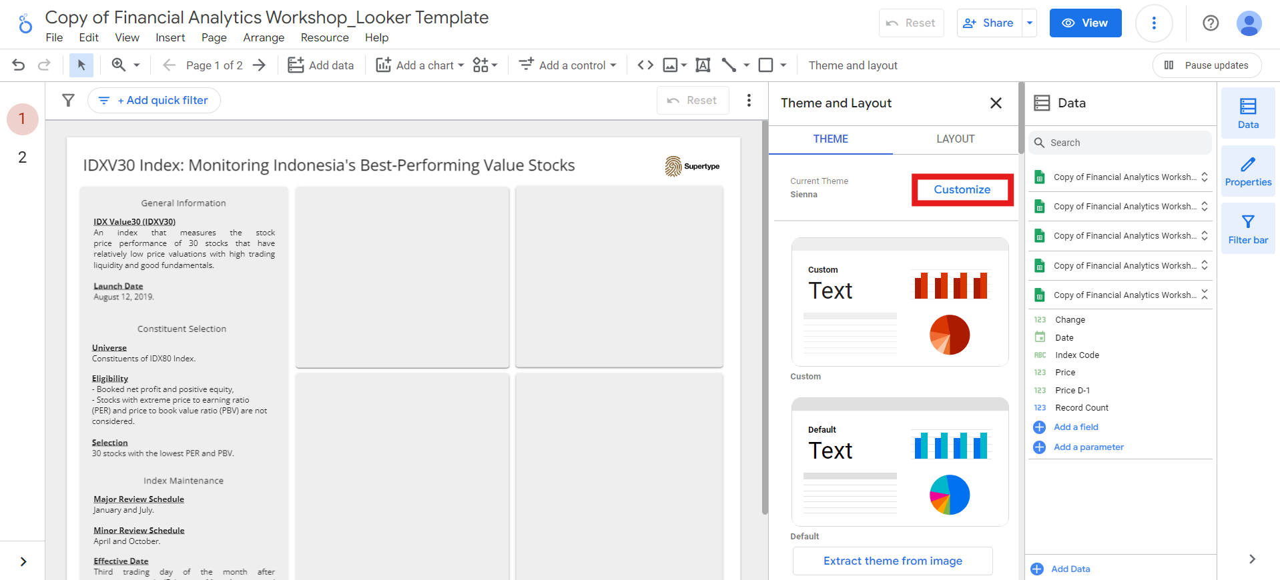1280x580 pixels.
Task: Click the top Reset button
Action: 911,23
